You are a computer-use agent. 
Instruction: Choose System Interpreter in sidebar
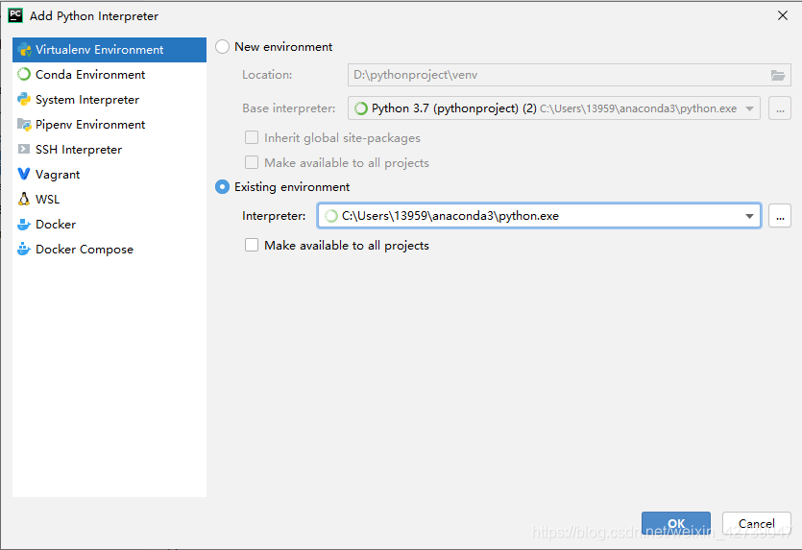point(109,100)
